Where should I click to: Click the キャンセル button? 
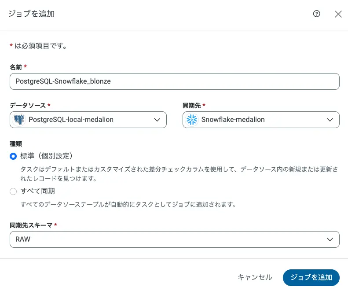[255, 277]
